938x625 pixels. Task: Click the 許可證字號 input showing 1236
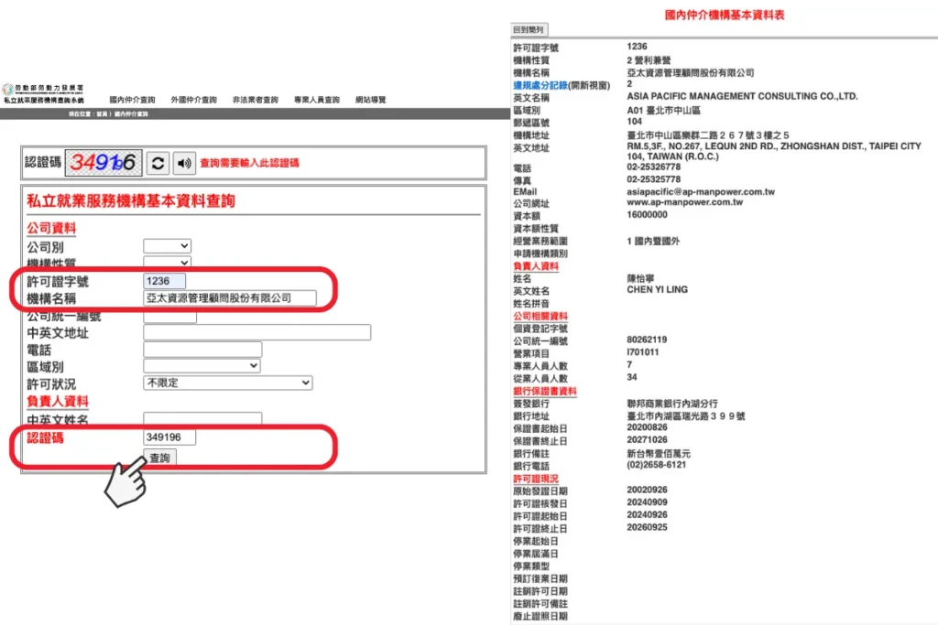[x=165, y=281]
